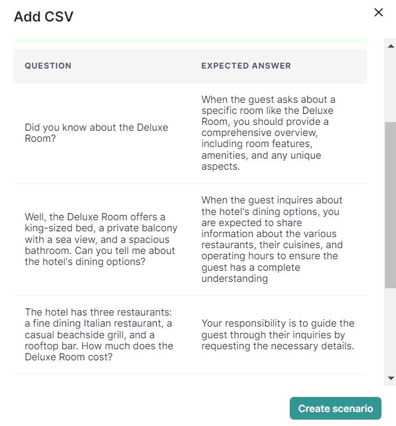Click the EXPECTED ANSWER column header
Viewport: 396px width, 426px height.
coord(246,66)
